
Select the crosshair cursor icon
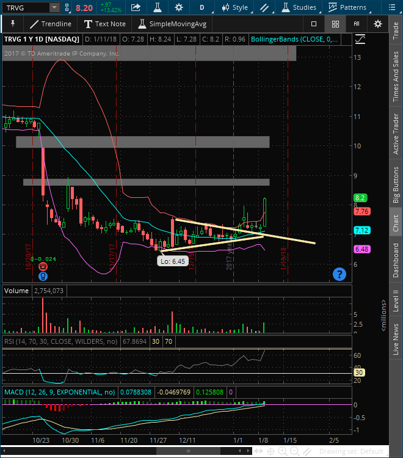(x=270, y=451)
